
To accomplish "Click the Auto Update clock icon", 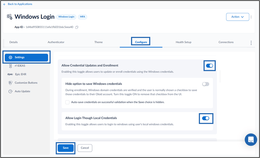I will pos(10,91).
